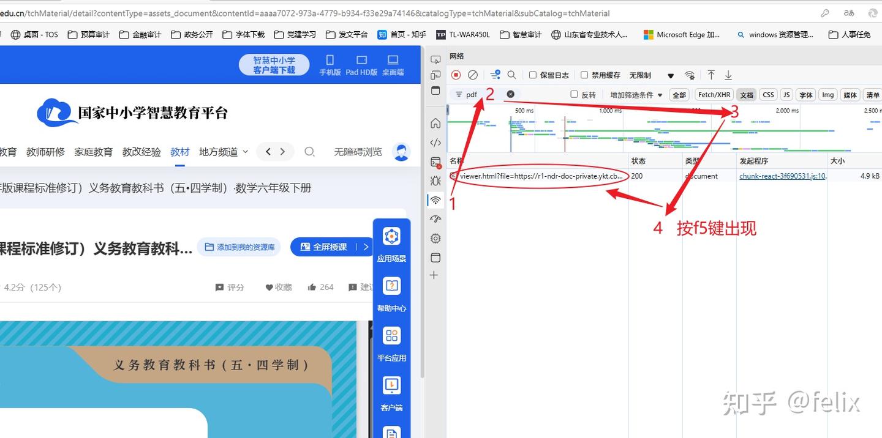The width and height of the screenshot is (882, 438).
Task: Open 平台应用 in floating sidebar
Action: click(x=391, y=344)
